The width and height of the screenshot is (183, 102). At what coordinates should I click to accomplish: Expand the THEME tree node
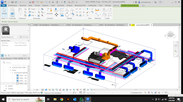coord(6,89)
